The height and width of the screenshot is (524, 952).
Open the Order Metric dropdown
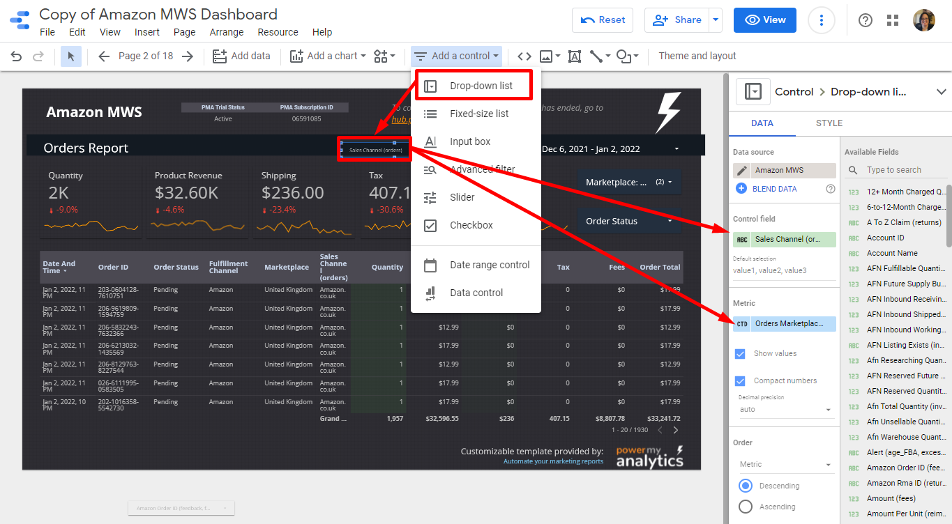[785, 465]
